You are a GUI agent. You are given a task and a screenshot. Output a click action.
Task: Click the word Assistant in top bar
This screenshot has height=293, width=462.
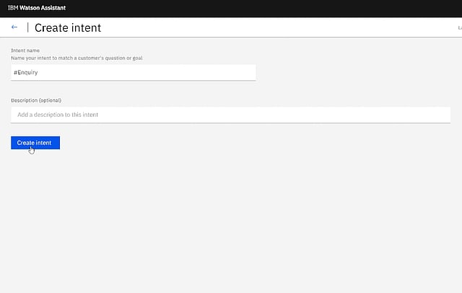53,8
